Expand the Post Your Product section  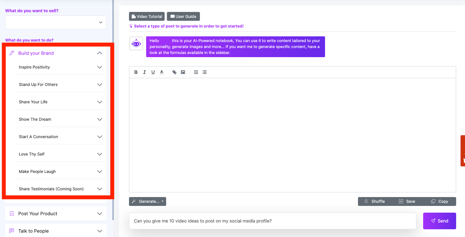click(56, 214)
